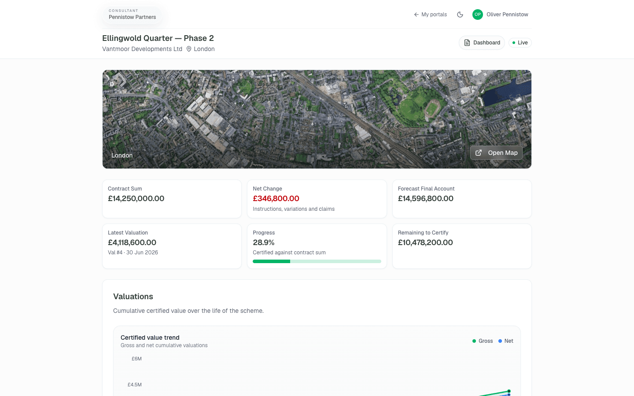Click the Ellingwold Quarter — Phase 2 title
634x396 pixels.
pos(158,38)
